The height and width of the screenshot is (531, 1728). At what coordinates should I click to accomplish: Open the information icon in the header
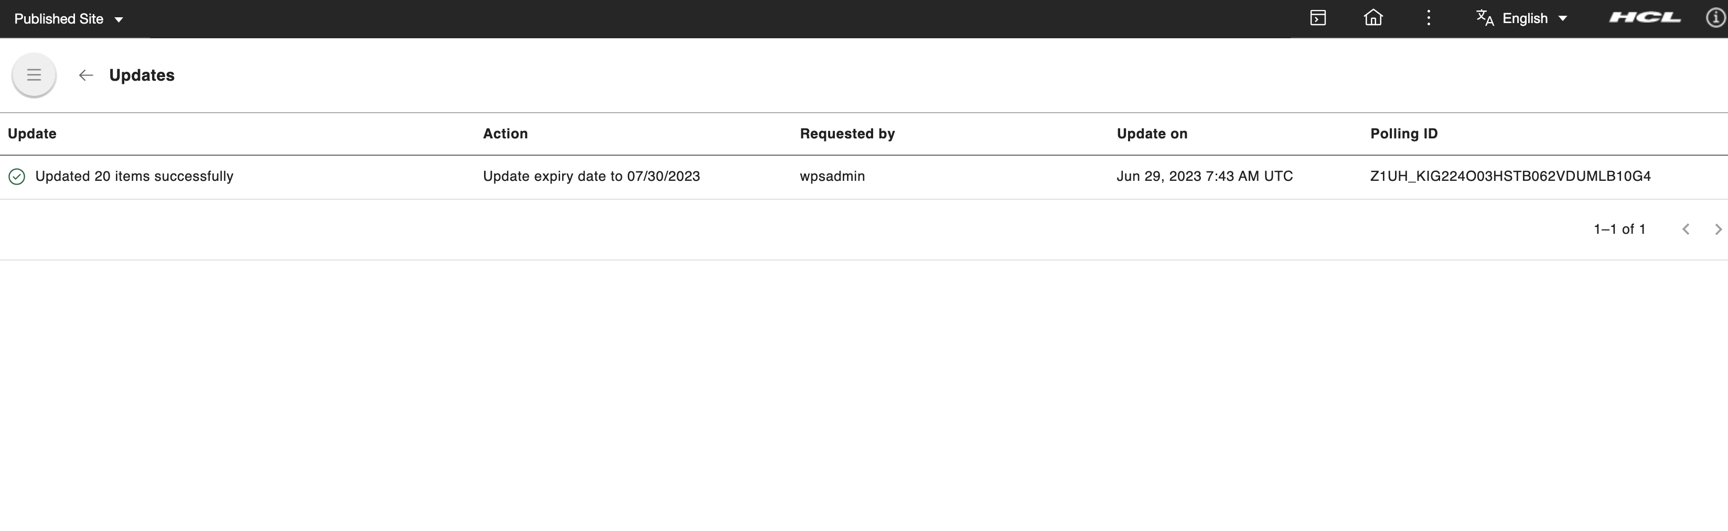tap(1714, 18)
